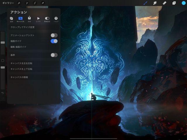The height and width of the screenshot is (140, 187).
Task: Switch to the ビデオ tab
Action: pyautogui.click(x=38, y=20)
